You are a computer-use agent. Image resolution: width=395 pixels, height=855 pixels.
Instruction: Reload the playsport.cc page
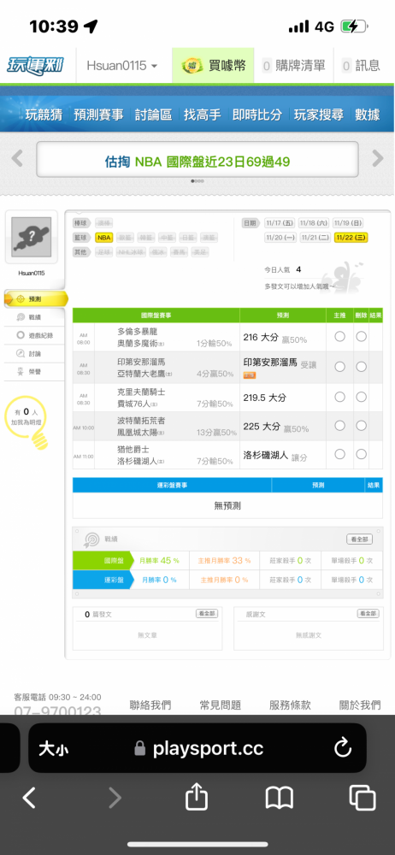(343, 748)
